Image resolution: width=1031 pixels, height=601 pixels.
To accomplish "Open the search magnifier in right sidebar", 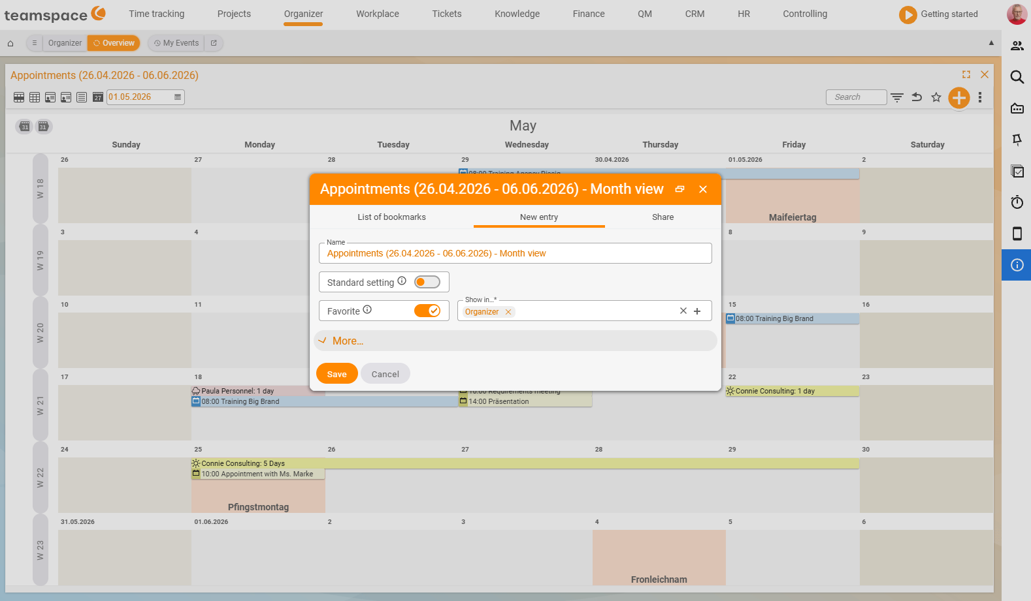I will 1017,77.
